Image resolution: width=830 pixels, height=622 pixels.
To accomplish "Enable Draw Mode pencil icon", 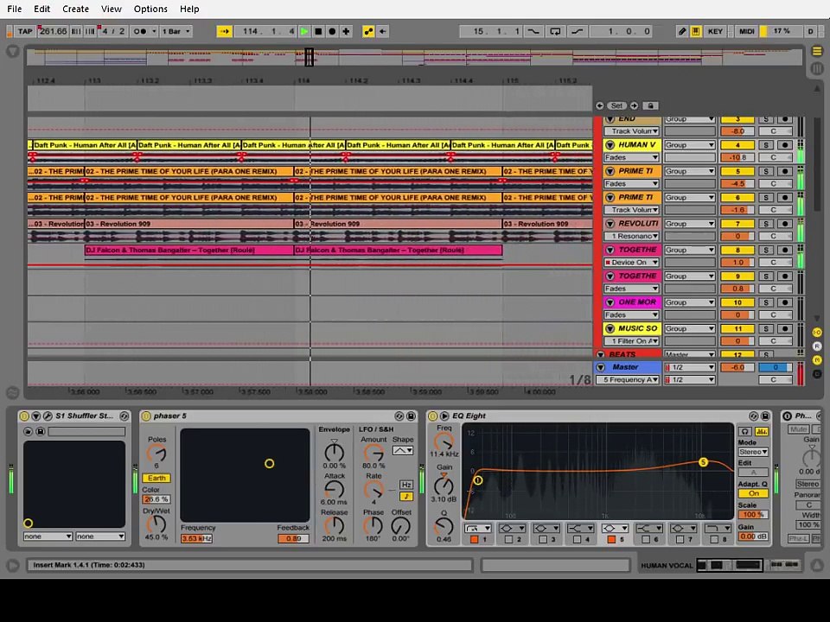I will pyautogui.click(x=682, y=31).
